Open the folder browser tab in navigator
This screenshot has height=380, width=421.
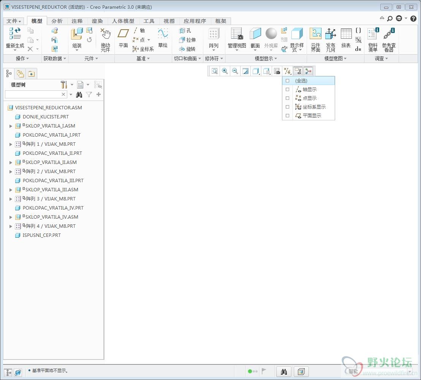click(x=20, y=74)
